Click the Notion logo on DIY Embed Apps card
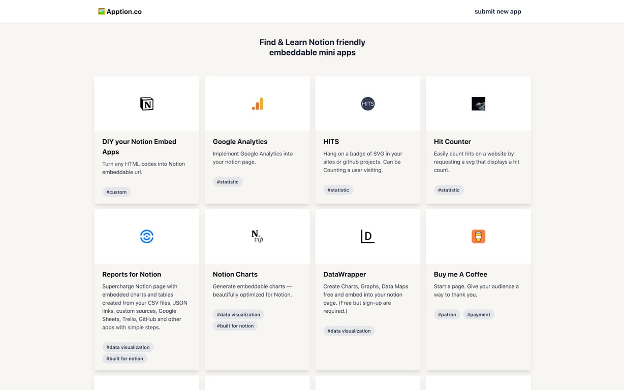 pyautogui.click(x=146, y=103)
